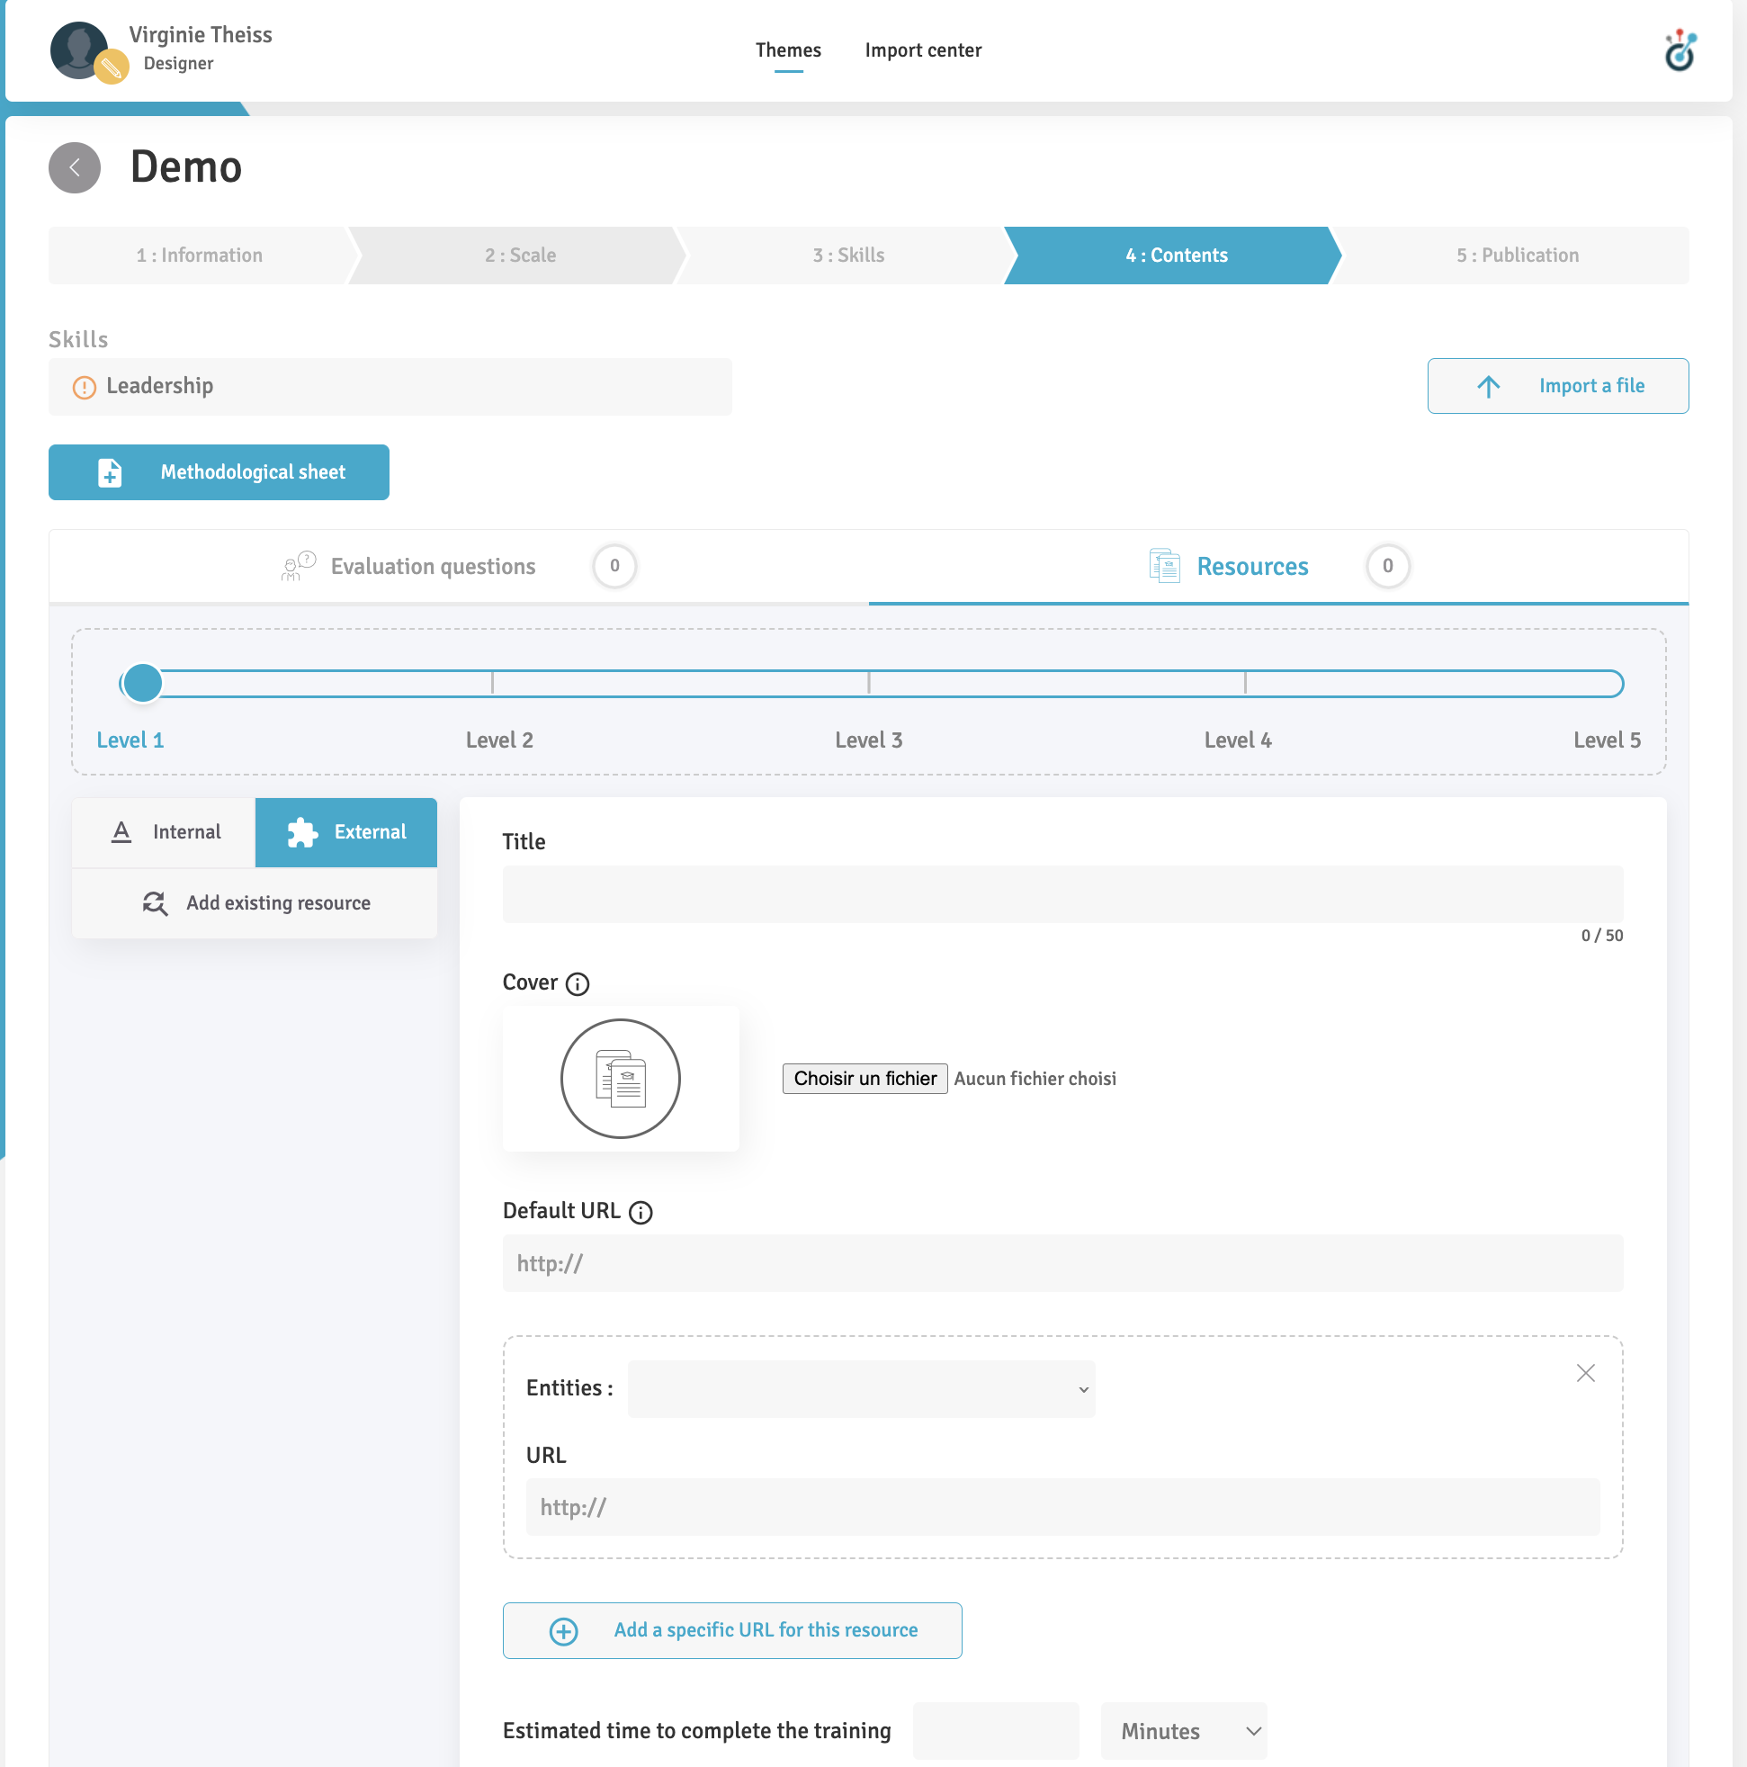
Task: Click the Title input field
Action: point(1062,893)
